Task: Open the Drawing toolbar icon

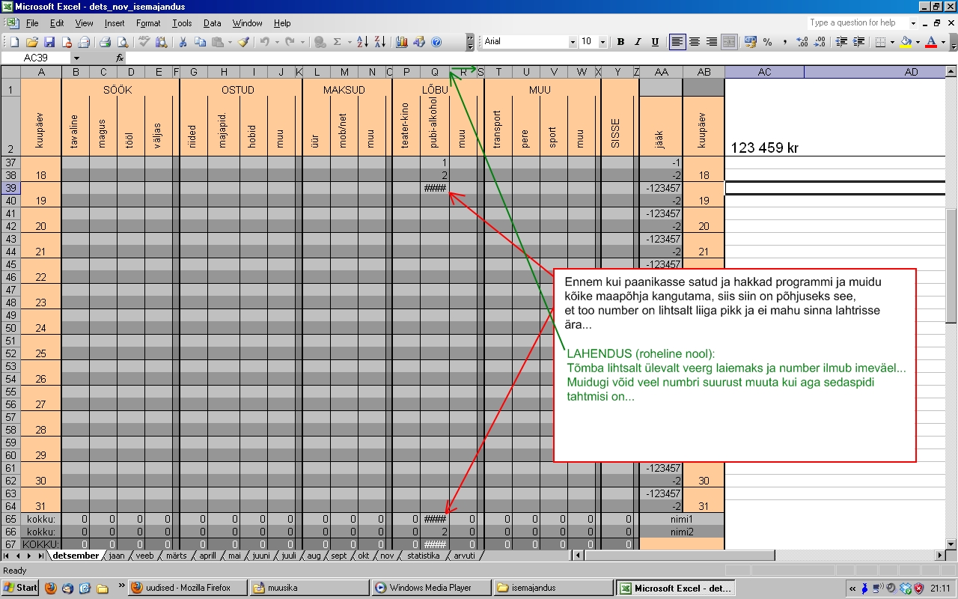Action: coord(419,42)
